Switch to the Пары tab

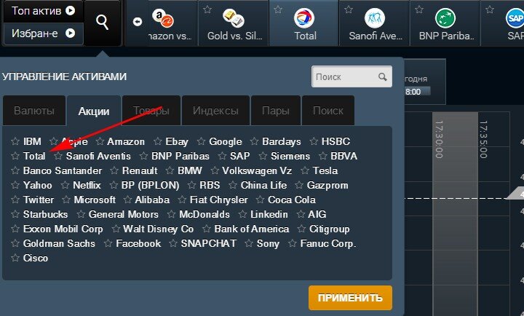click(276, 111)
